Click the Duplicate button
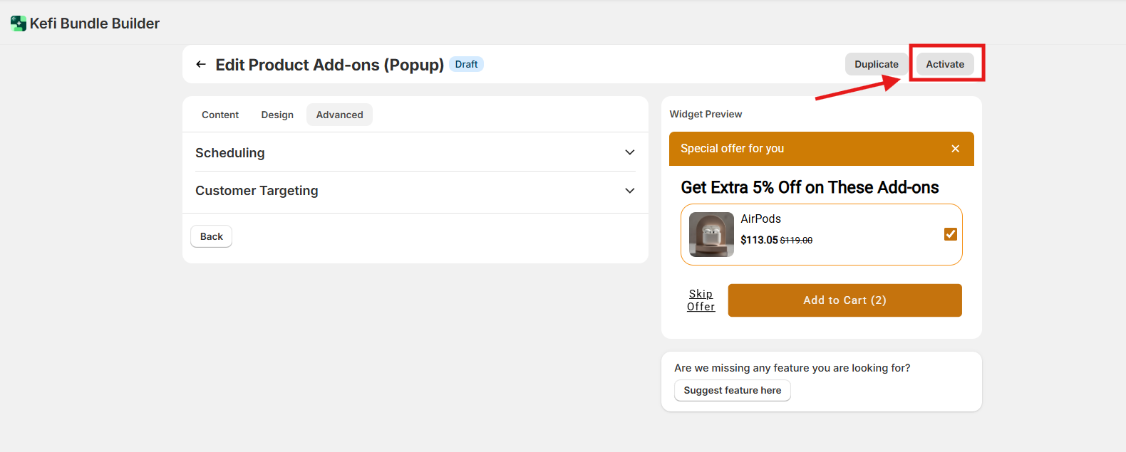Image resolution: width=1126 pixels, height=452 pixels. coord(876,64)
